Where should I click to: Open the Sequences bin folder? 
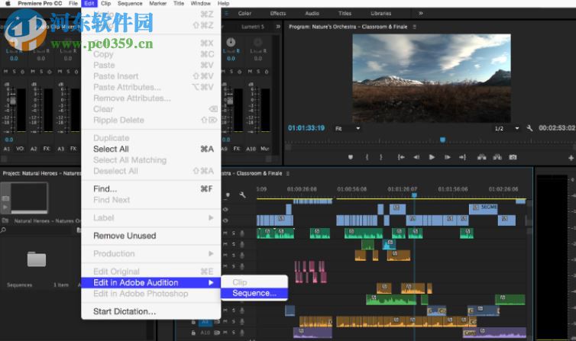click(37, 259)
